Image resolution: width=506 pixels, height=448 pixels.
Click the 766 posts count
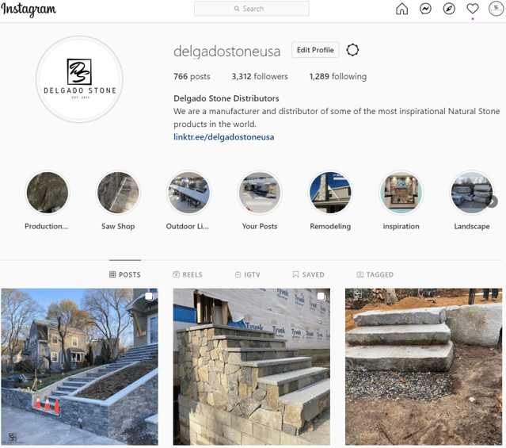pyautogui.click(x=192, y=77)
